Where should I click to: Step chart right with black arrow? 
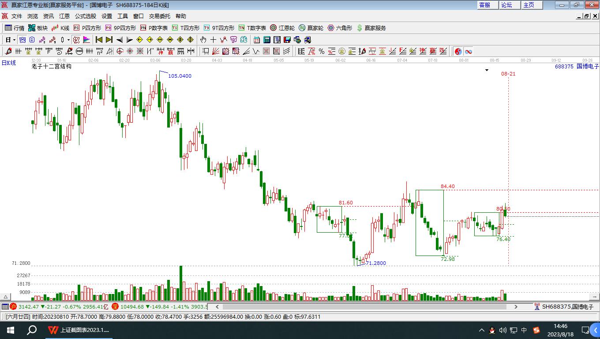coord(130,40)
